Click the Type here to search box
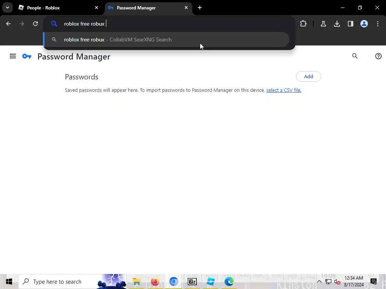The width and height of the screenshot is (386, 289). [72, 281]
